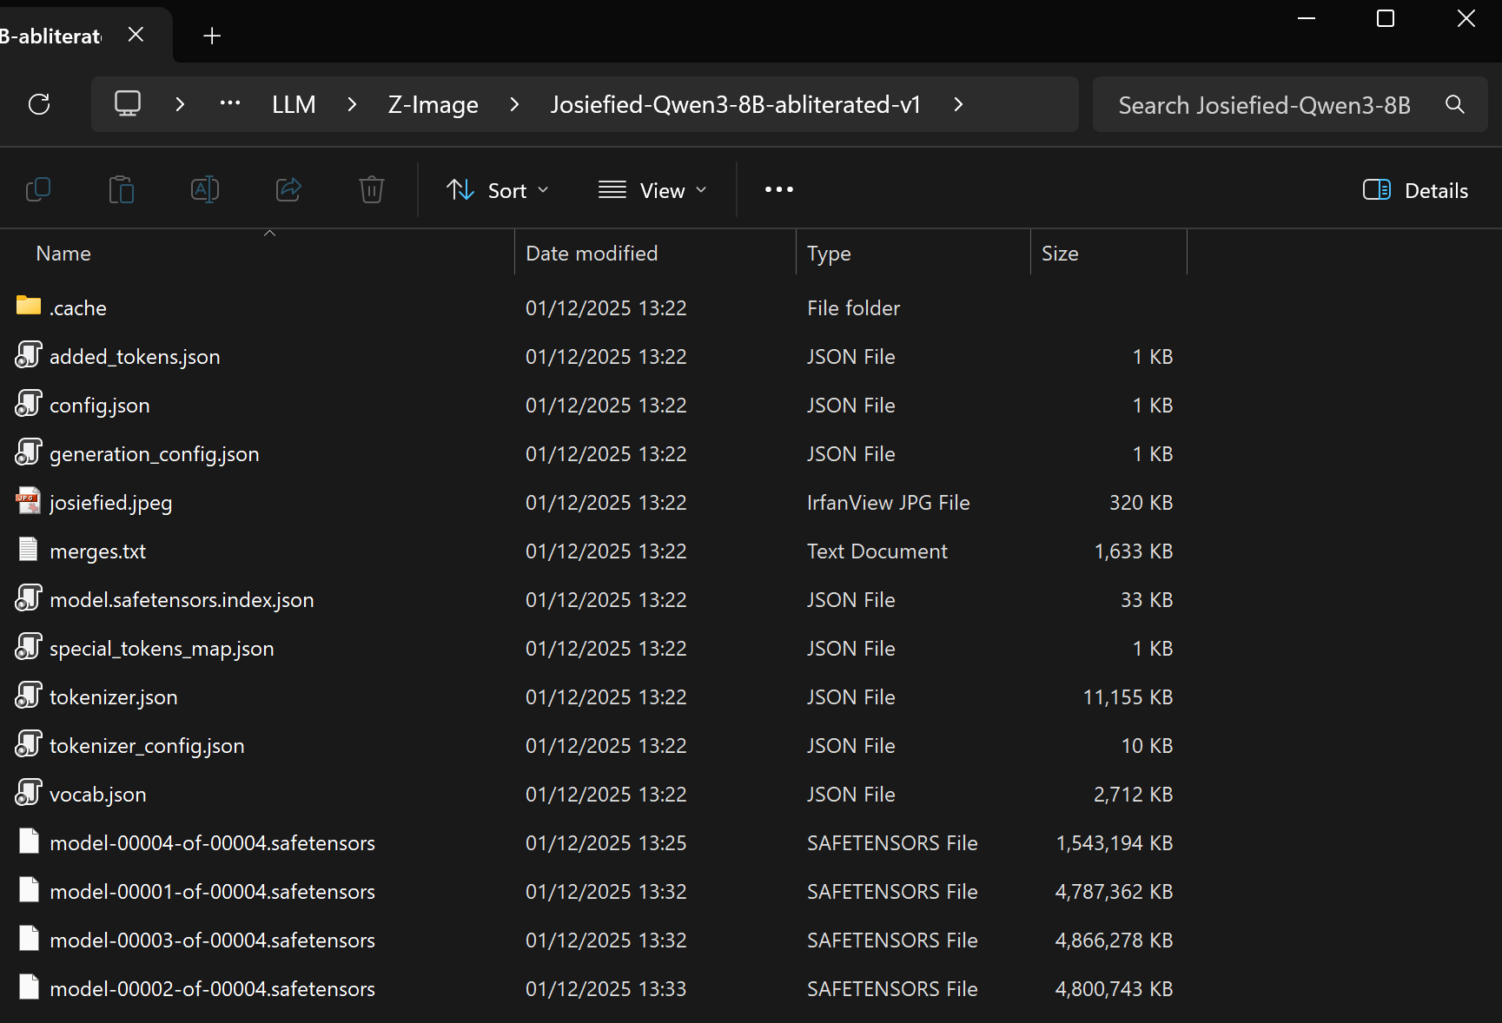Click the Refresh icon
This screenshot has width=1502, height=1023.
(x=39, y=105)
